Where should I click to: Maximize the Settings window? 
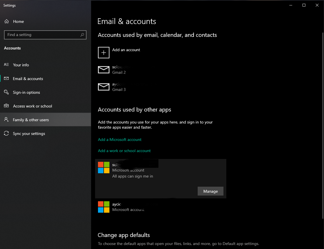click(x=304, y=5)
